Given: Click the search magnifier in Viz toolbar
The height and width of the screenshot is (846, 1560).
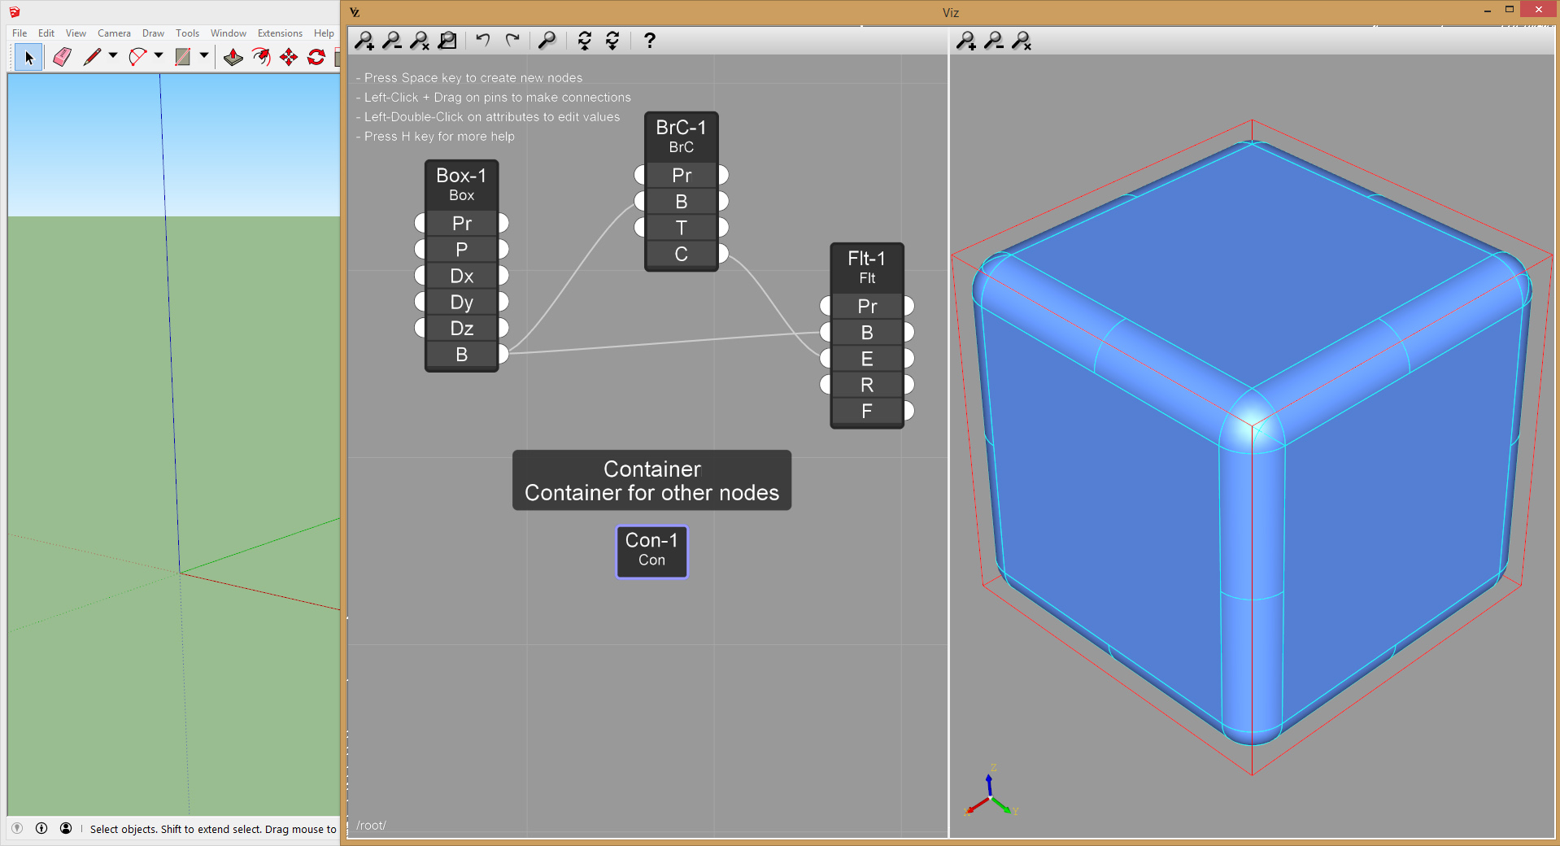Looking at the screenshot, I should 547,40.
